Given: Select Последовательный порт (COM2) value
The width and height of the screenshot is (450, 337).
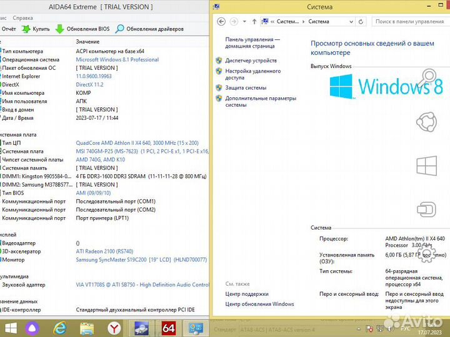Looking at the screenshot, I should pyautogui.click(x=116, y=210).
